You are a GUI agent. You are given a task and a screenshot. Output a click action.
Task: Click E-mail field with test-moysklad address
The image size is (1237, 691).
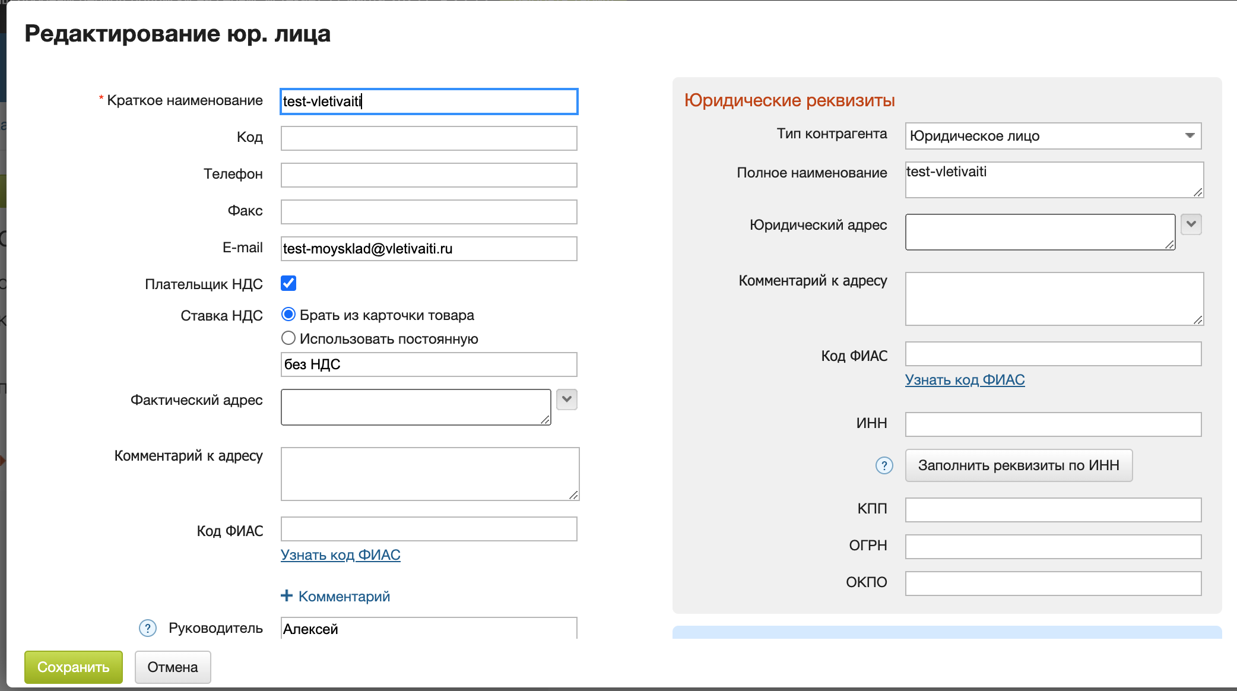point(428,249)
